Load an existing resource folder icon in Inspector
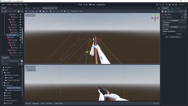188x106 pixels. (166, 11)
